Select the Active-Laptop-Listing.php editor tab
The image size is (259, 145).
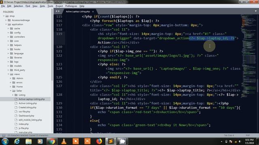(78, 12)
